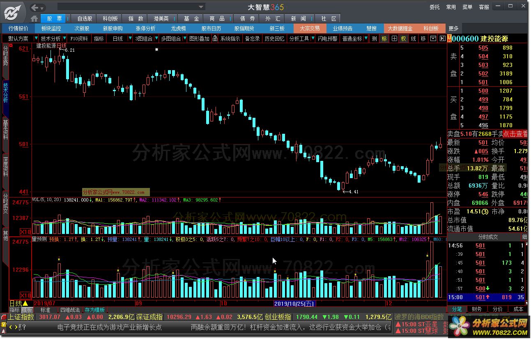Click the 指标 toolbar button
This screenshot has height=339, width=531.
click(99, 39)
